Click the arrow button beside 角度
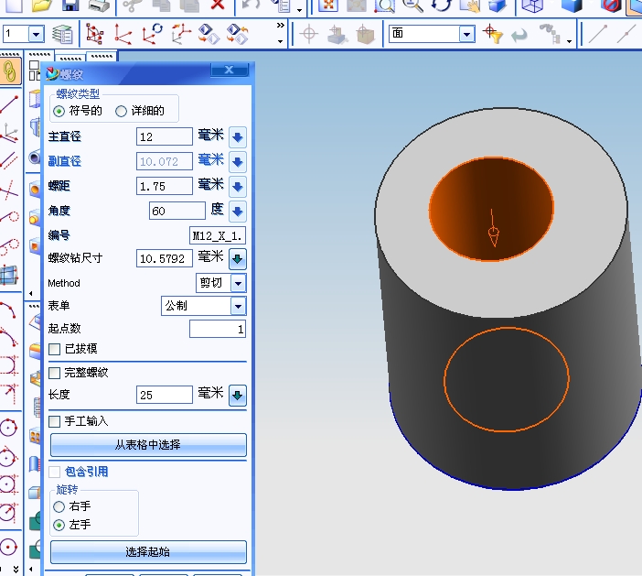The width and height of the screenshot is (642, 576). [x=238, y=212]
